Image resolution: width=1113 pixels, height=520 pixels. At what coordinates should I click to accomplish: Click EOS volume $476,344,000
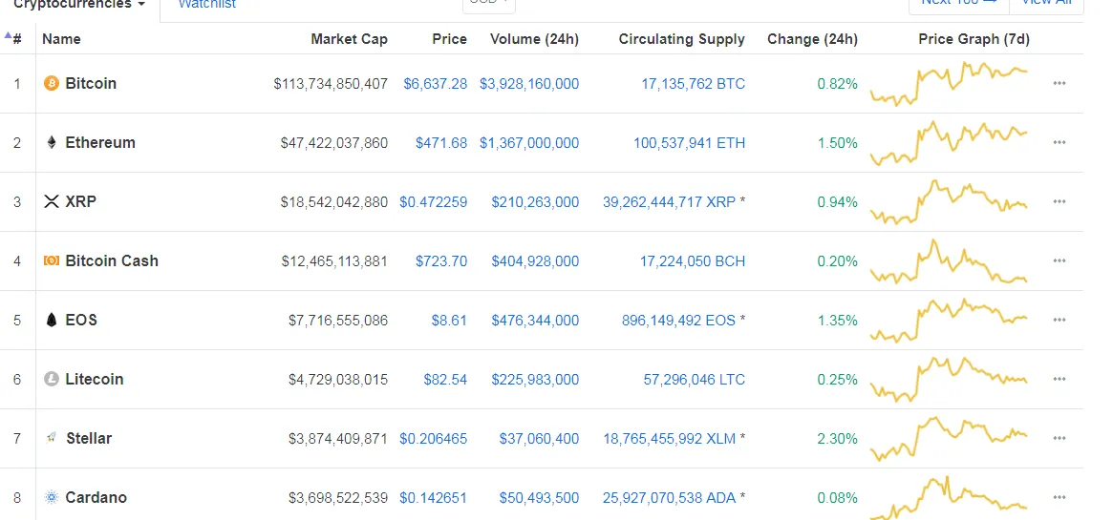pos(535,321)
